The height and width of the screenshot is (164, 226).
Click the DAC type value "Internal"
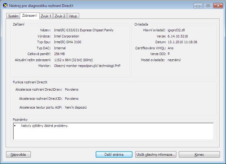coord(60,48)
